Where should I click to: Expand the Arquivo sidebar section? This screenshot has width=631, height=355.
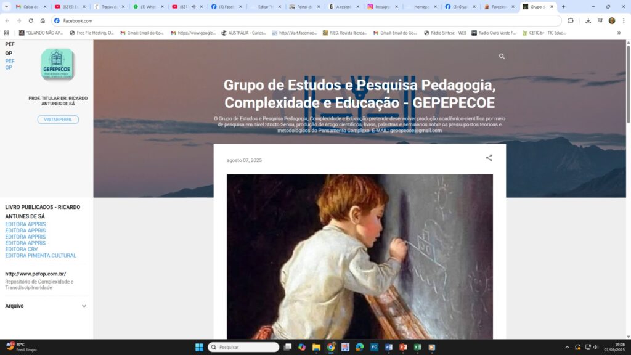pyautogui.click(x=84, y=306)
